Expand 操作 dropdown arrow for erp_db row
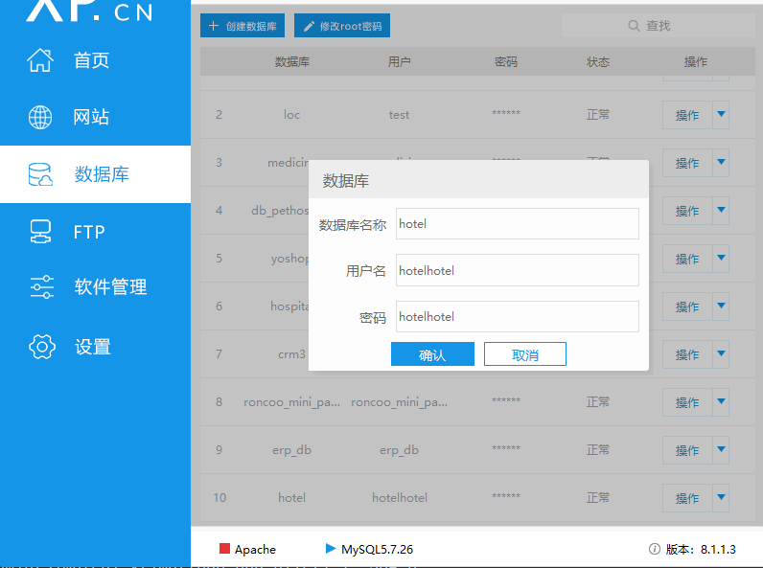This screenshot has height=568, width=763. point(721,450)
